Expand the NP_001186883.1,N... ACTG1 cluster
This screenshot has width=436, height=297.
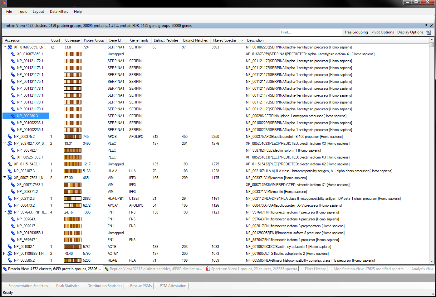(x=4, y=254)
